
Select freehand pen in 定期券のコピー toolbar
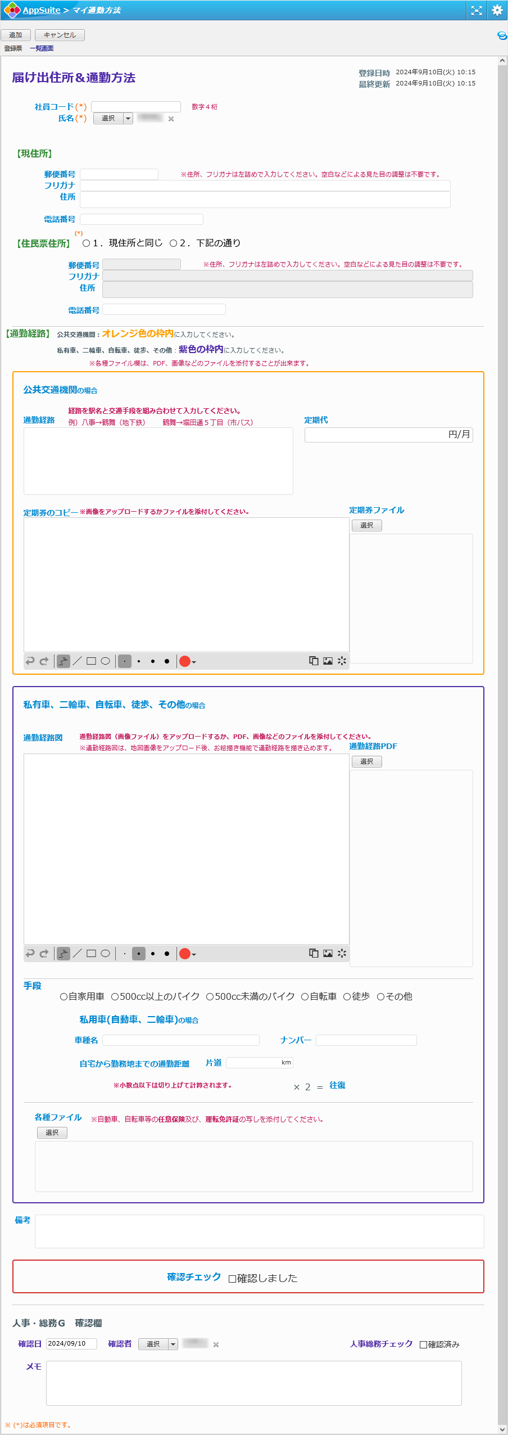point(63,661)
